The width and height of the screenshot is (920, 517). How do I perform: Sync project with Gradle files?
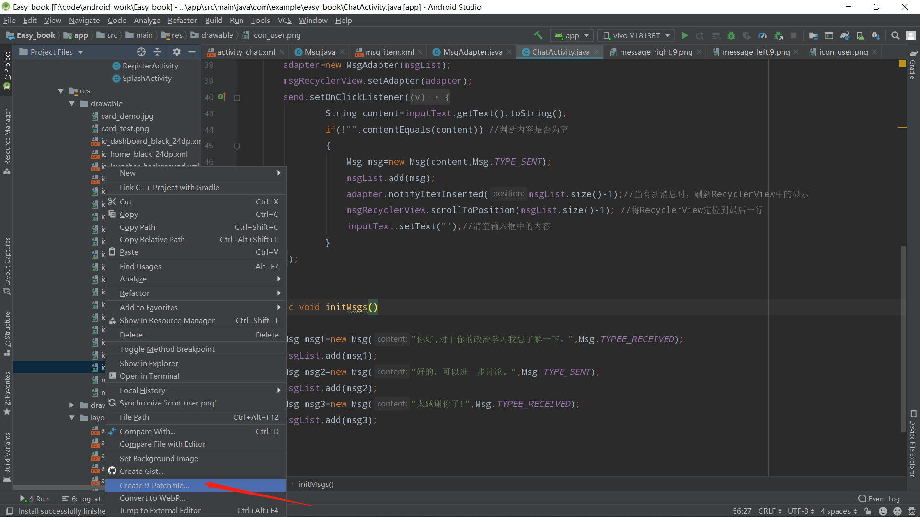pyautogui.click(x=845, y=35)
